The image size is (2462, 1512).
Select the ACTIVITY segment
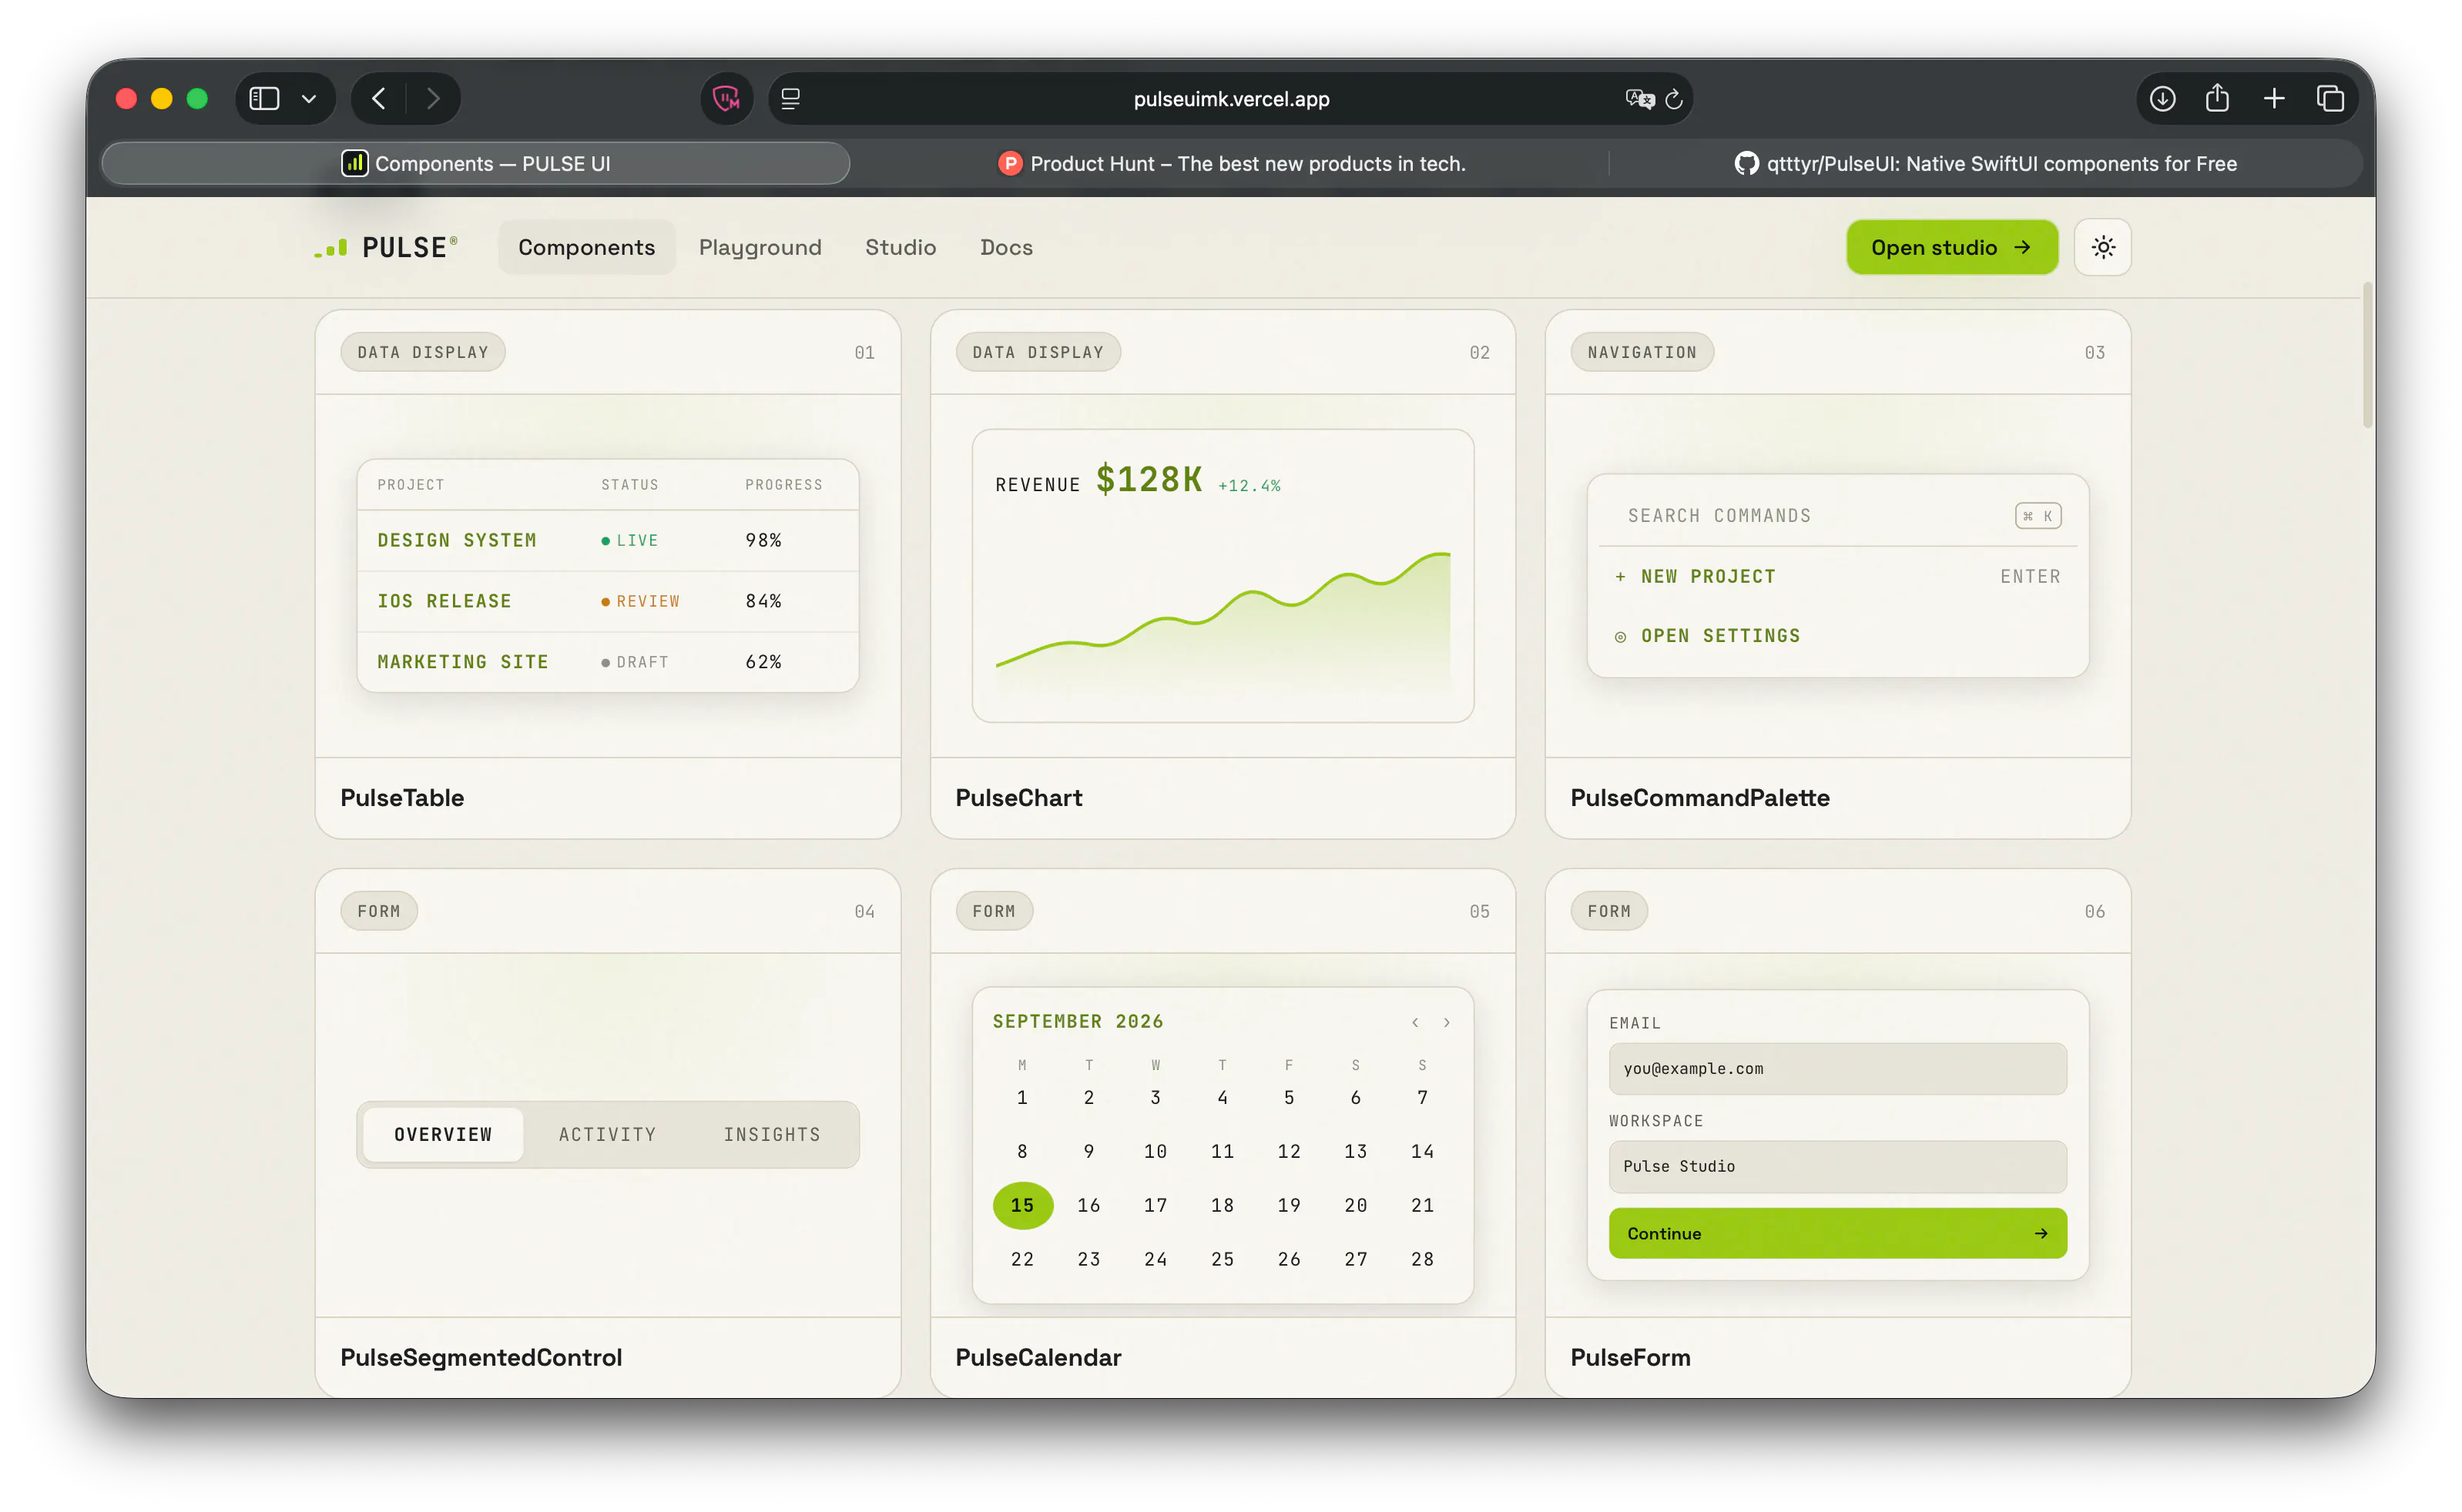pos(607,1134)
